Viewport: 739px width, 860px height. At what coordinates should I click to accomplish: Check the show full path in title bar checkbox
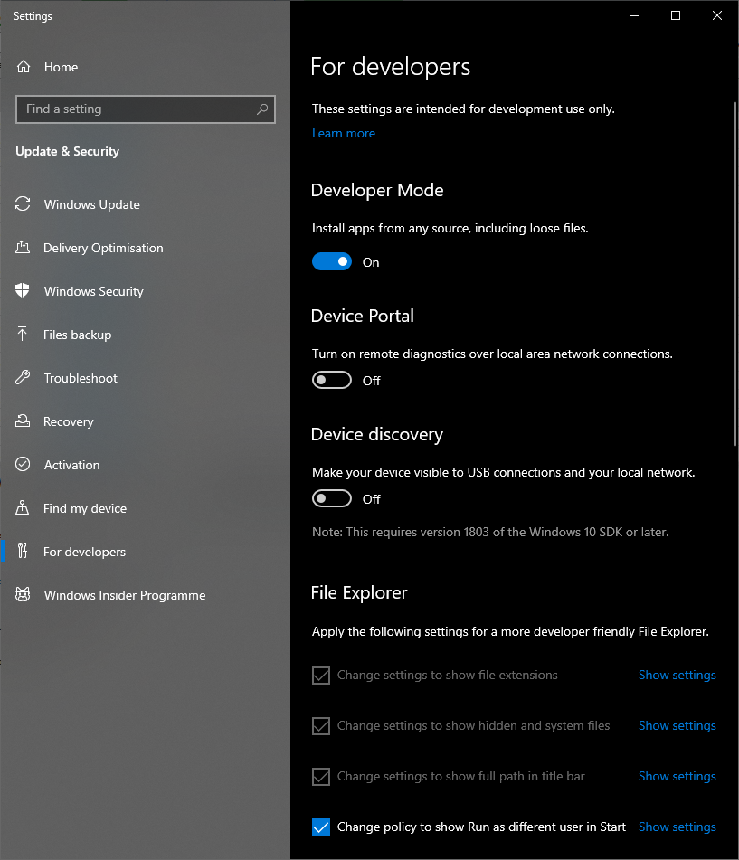pos(321,776)
